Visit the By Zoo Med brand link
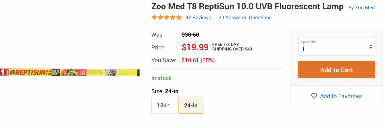Screen dimensions: 385x128 [x=361, y=7]
